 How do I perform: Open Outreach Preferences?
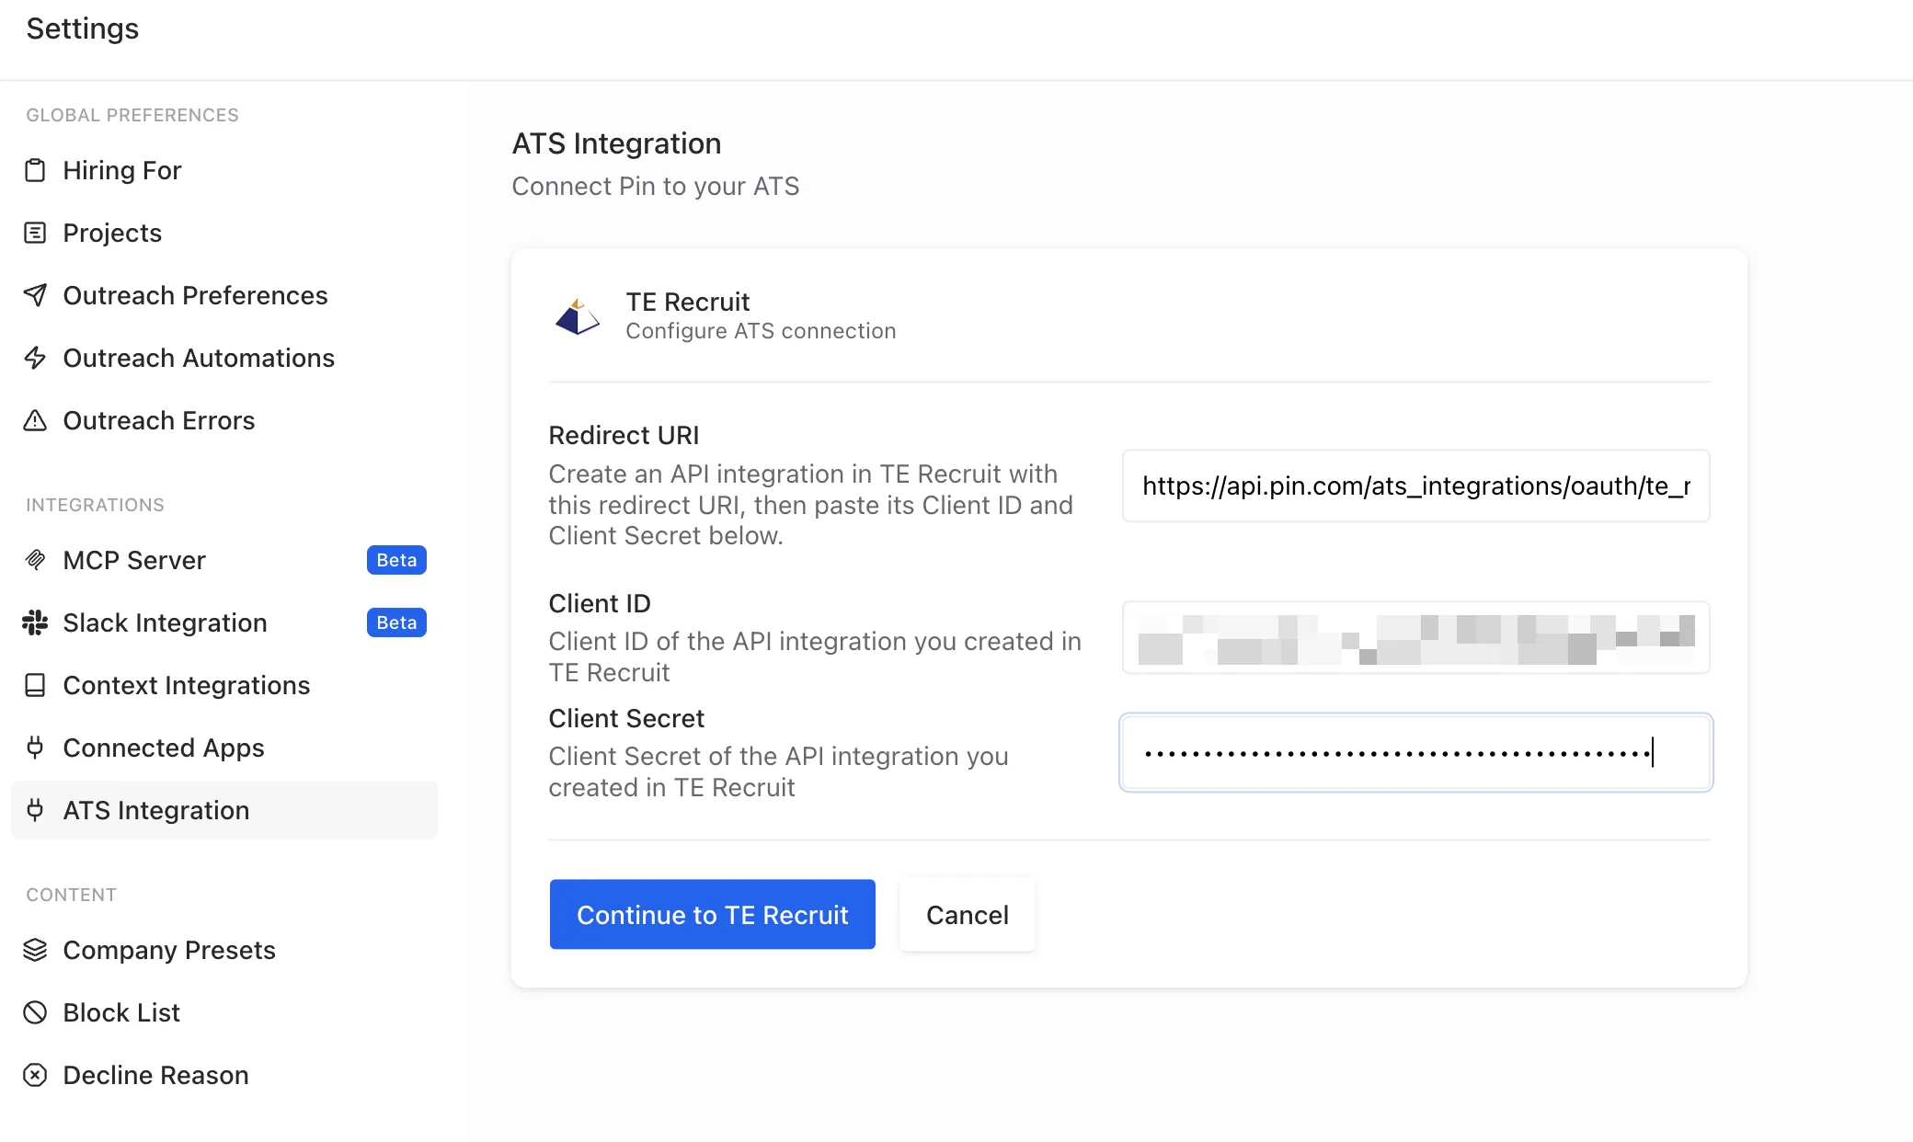click(x=224, y=295)
